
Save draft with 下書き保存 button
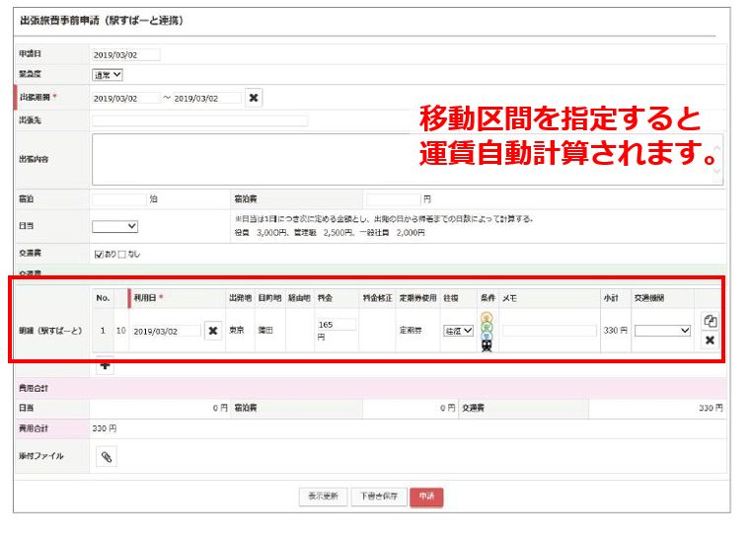click(377, 497)
